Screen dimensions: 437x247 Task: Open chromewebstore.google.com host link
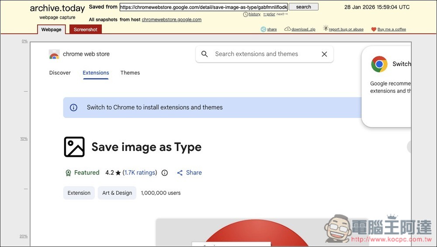coord(172,20)
